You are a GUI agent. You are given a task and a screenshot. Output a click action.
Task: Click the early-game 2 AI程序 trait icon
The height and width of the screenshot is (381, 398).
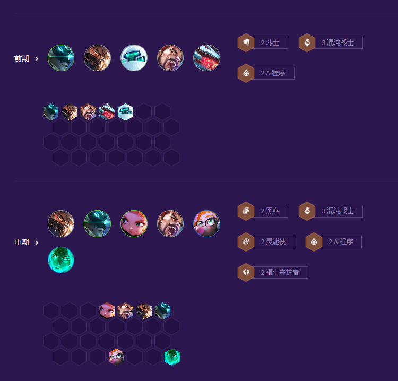[246, 73]
